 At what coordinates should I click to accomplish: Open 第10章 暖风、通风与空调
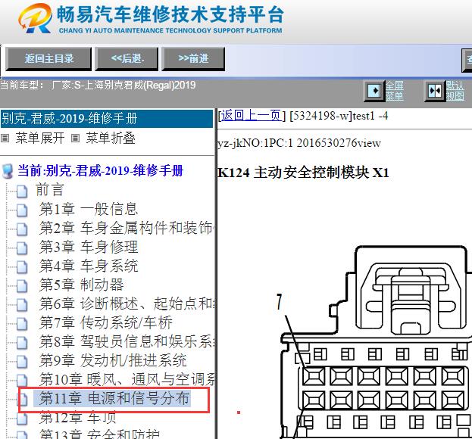(x=127, y=380)
